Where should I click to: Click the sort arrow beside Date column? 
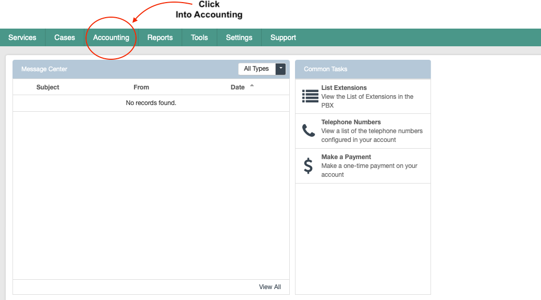[252, 86]
